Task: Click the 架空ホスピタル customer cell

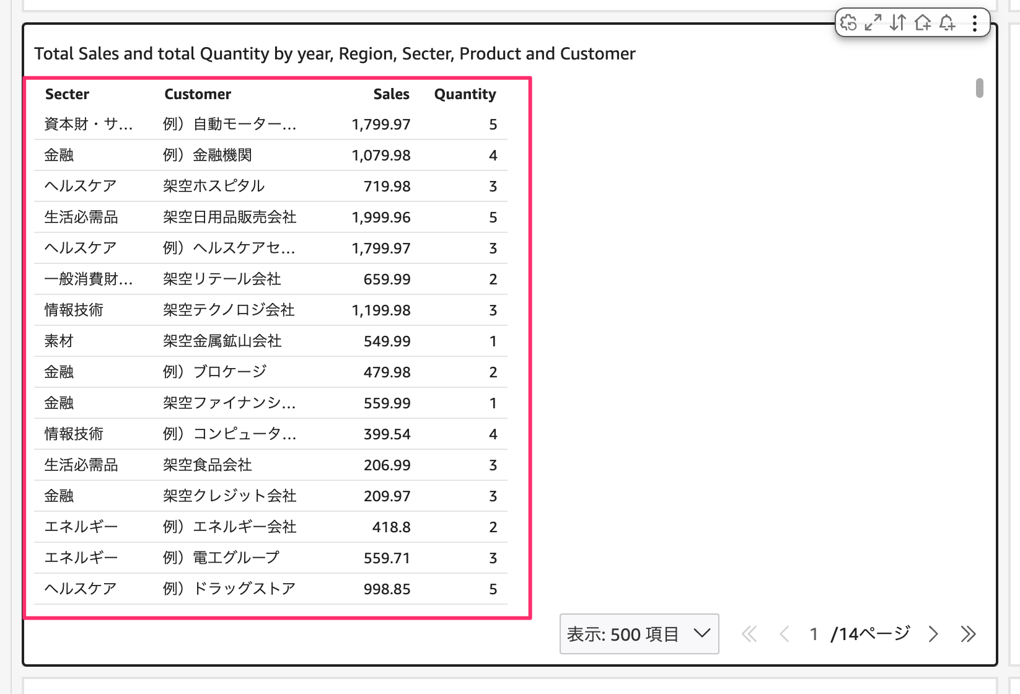Action: click(x=213, y=186)
